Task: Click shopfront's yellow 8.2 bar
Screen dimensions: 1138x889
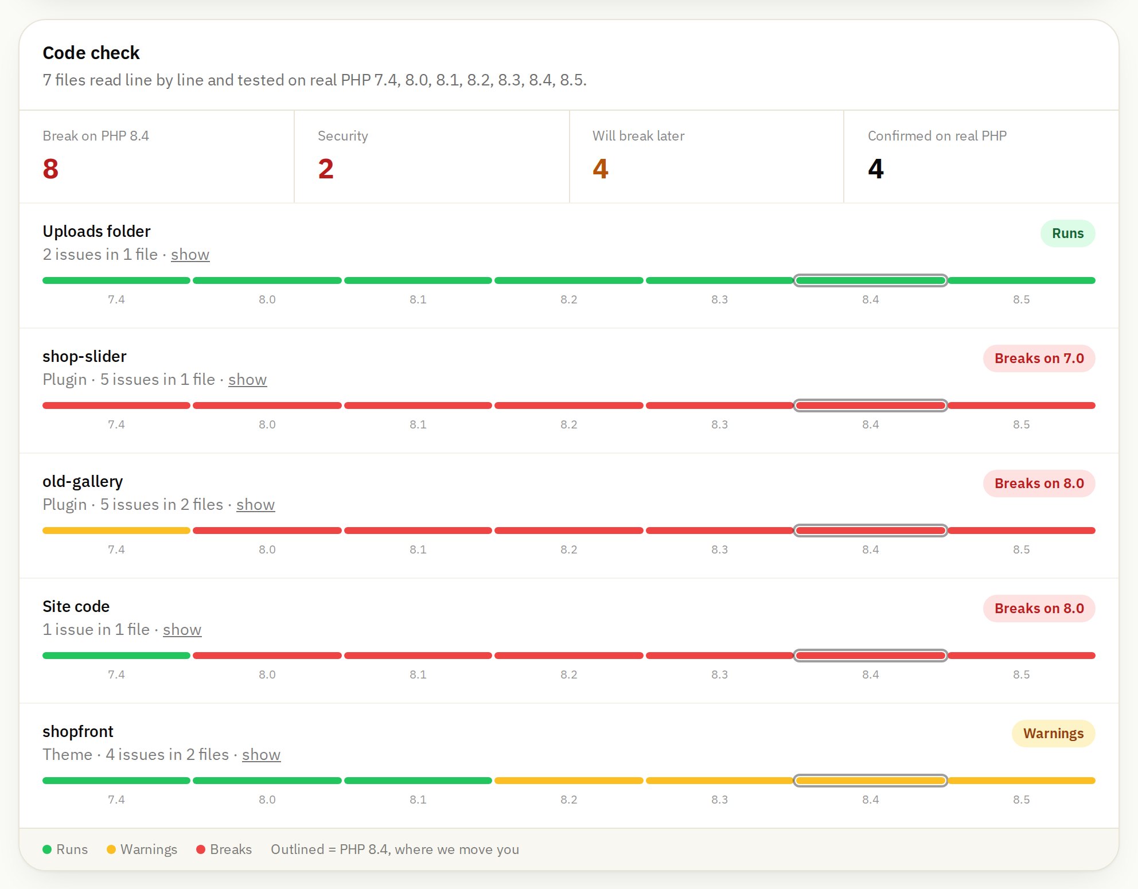Action: pyautogui.click(x=568, y=781)
